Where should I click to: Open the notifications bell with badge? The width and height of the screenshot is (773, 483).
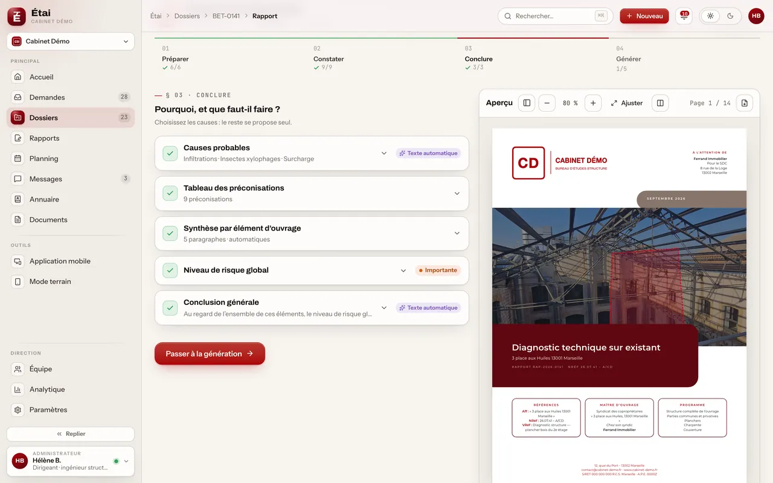(x=684, y=16)
